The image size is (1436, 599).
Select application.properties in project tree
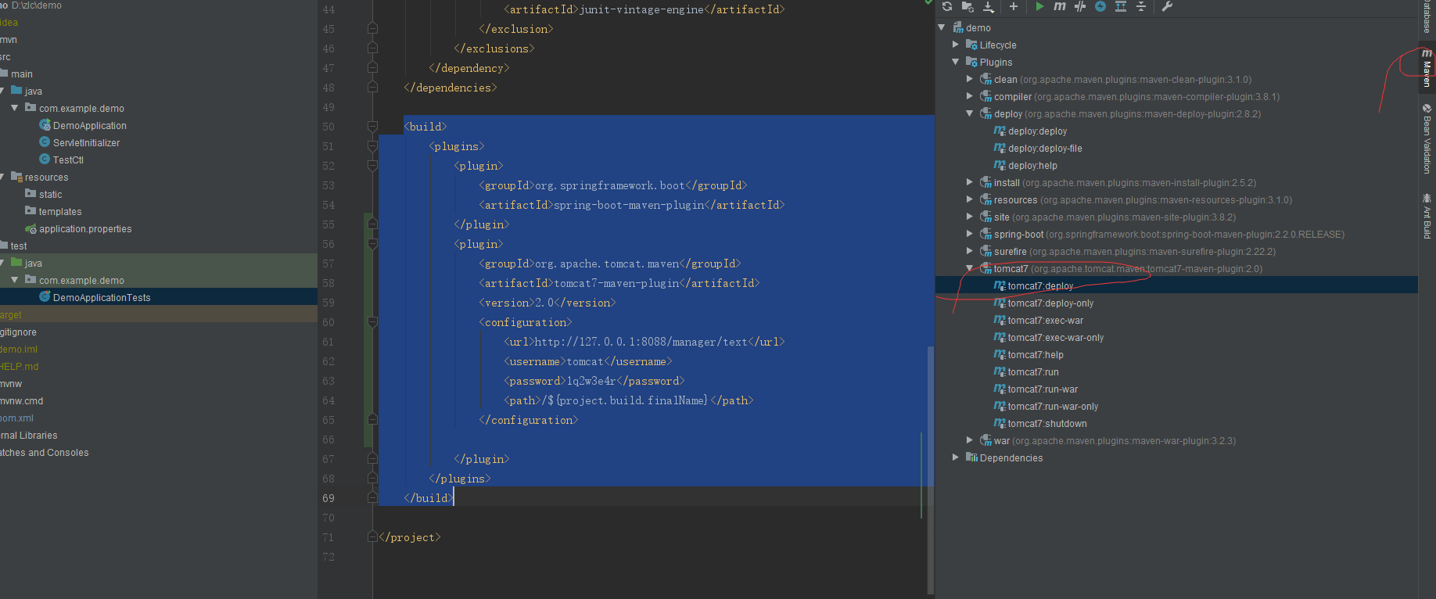[x=85, y=229]
